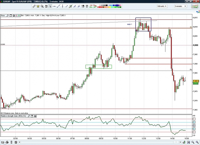Click the RSI panel window icon
Viewport: 200px width, 145px height.
32,116
